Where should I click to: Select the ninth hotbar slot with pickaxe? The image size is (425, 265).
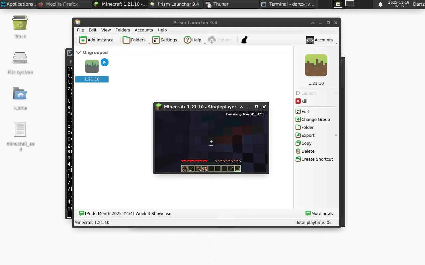[237, 169]
